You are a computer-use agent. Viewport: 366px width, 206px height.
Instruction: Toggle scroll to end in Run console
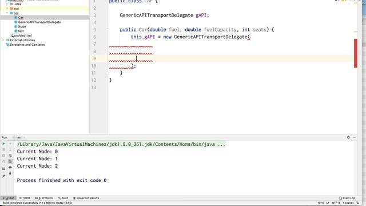point(10,161)
